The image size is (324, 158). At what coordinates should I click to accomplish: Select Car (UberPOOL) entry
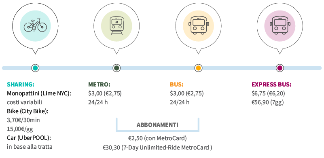pyautogui.click(x=29, y=138)
